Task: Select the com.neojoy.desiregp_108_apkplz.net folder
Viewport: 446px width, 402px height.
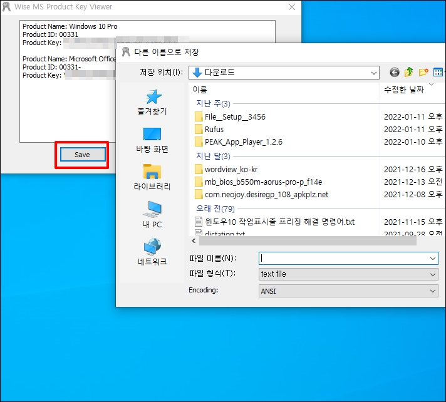Action: (x=262, y=195)
